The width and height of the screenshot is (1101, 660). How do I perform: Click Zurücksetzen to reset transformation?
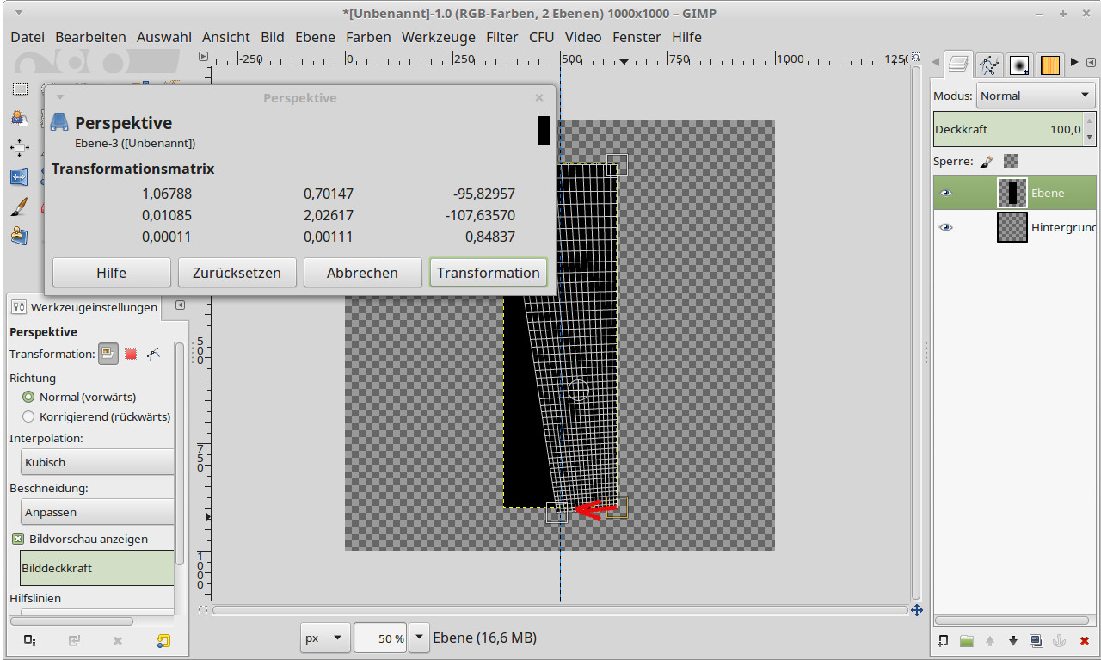(237, 273)
